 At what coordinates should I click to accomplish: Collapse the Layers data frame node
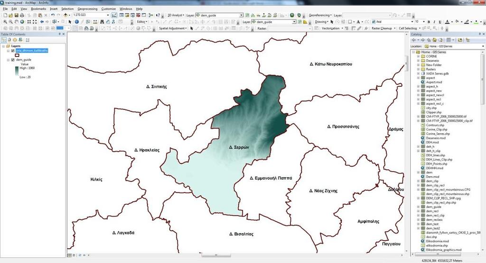[x=3, y=46]
